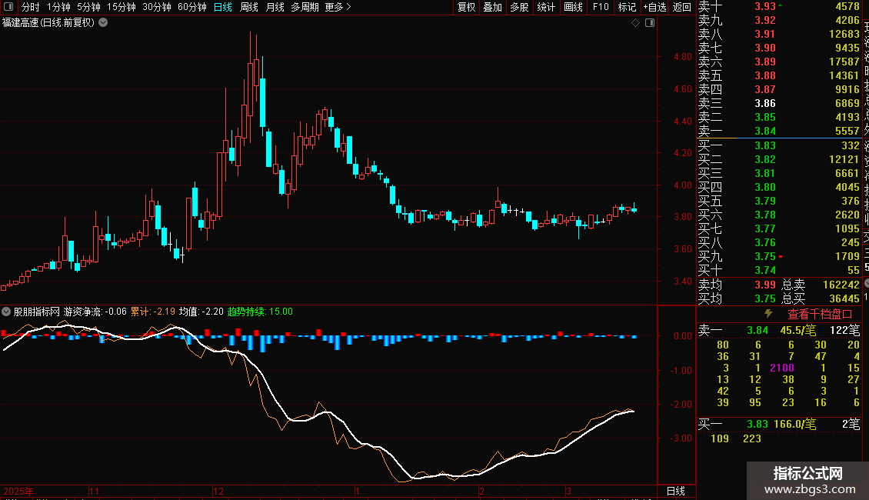Click the lightning bolt icon
The height and width of the screenshot is (500, 869).
coord(768,314)
